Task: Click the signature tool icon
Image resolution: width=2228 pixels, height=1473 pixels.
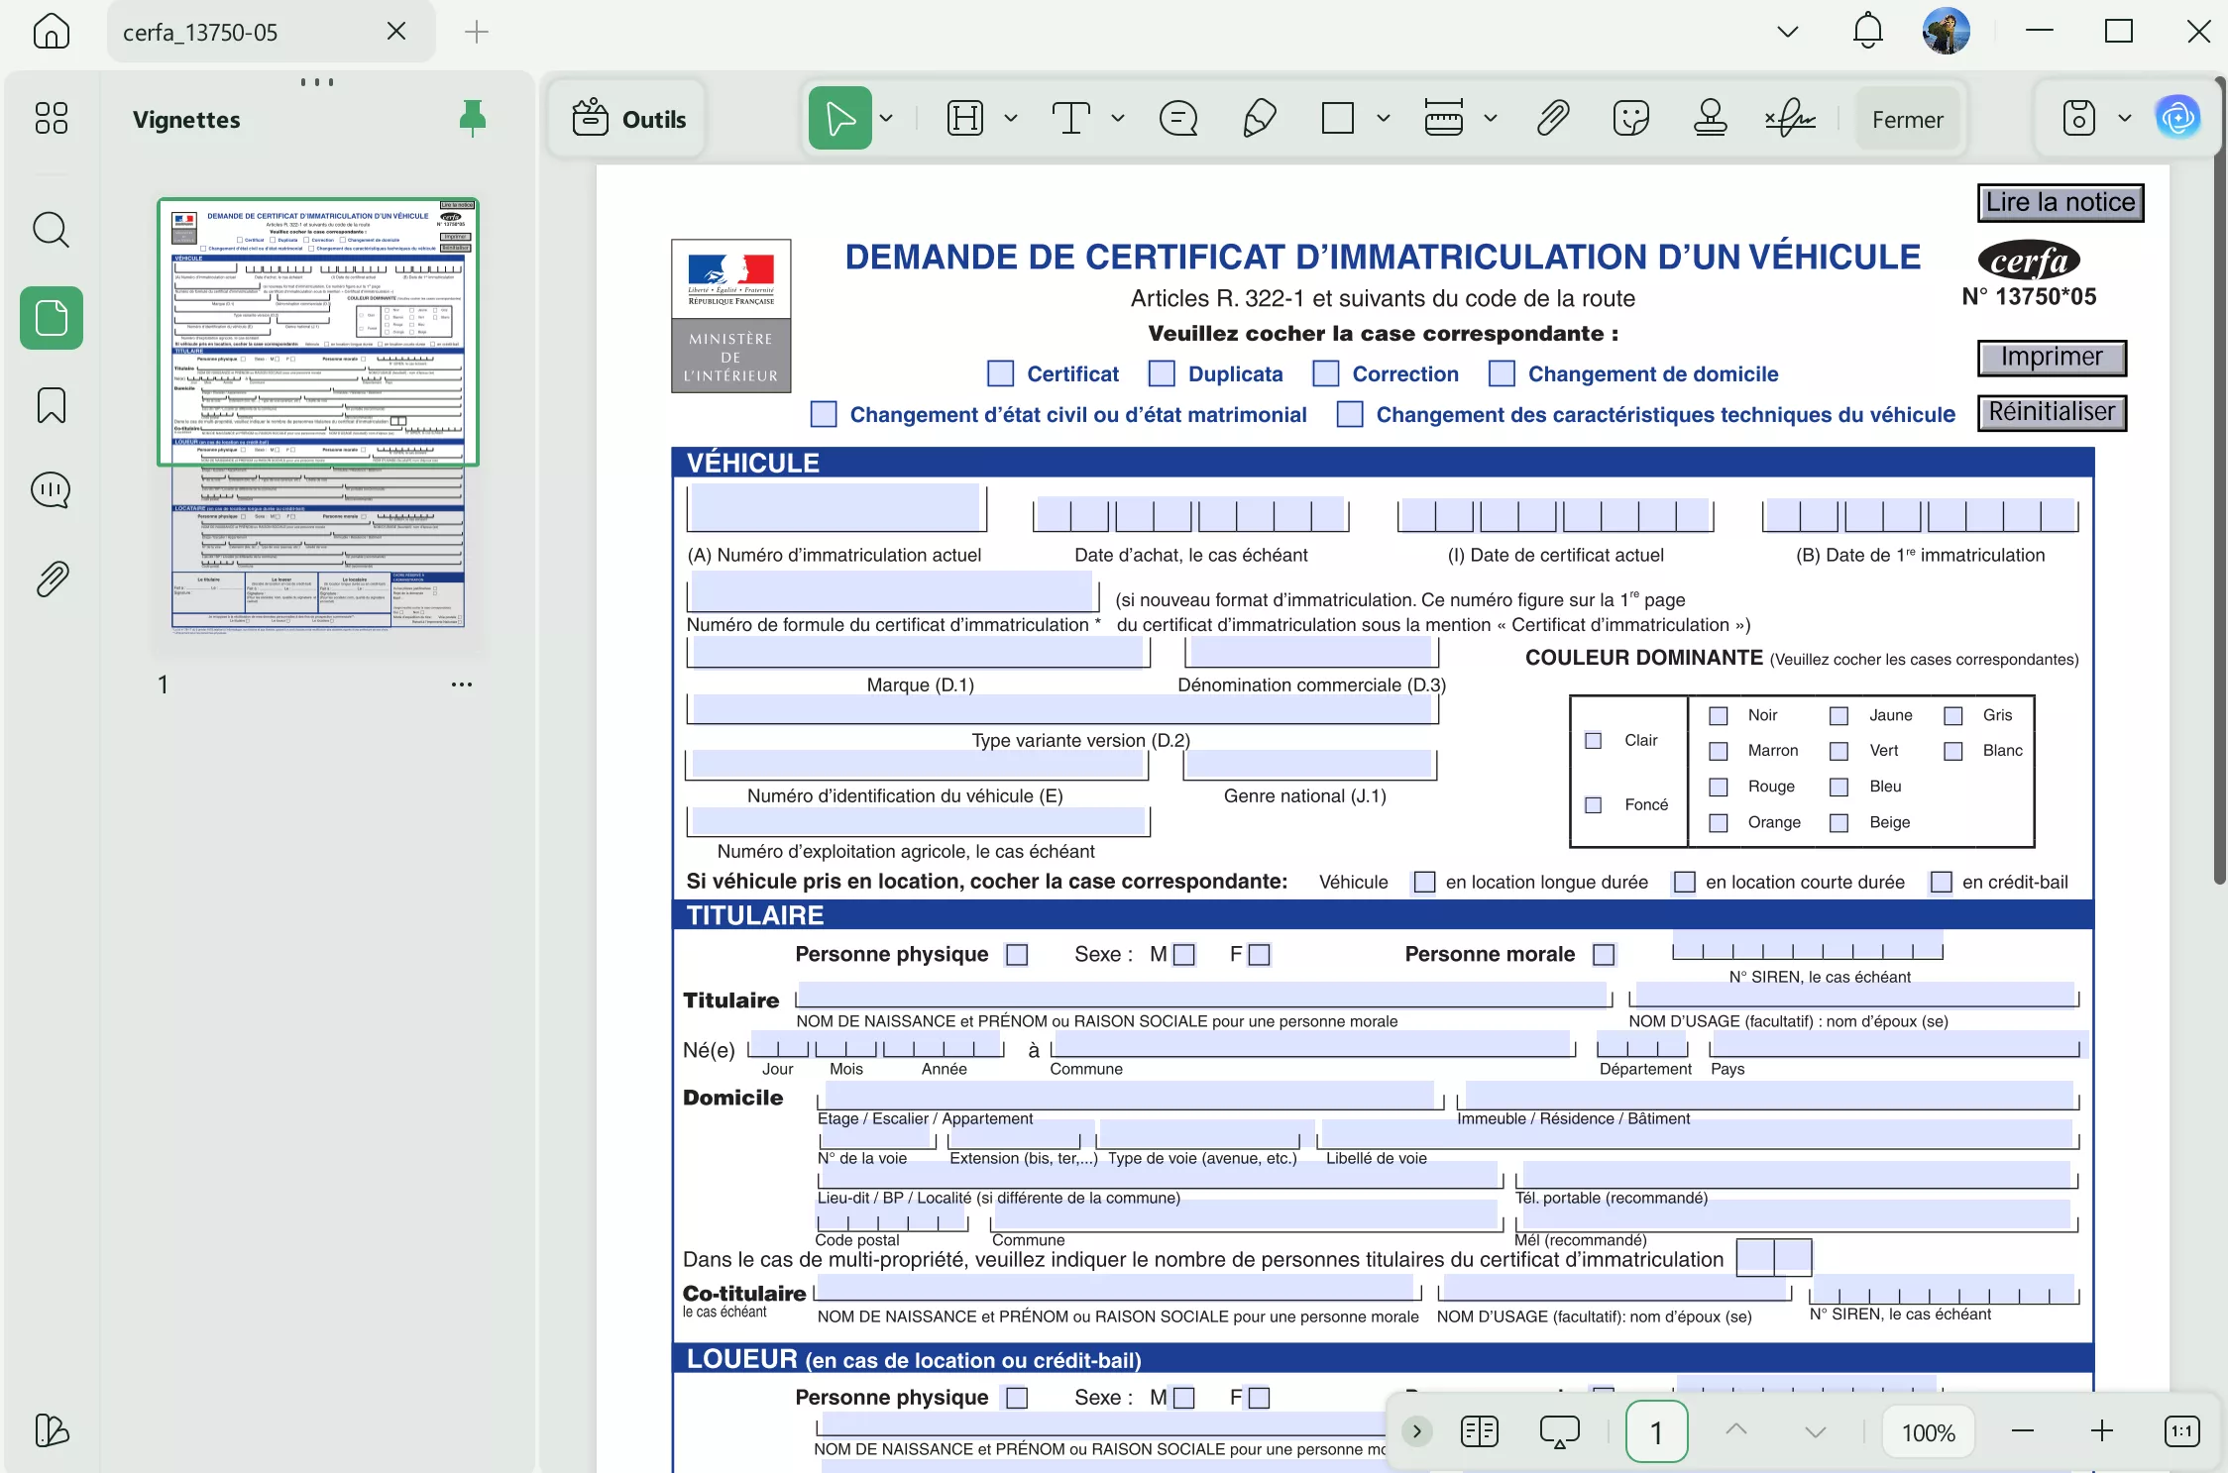Action: pyautogui.click(x=1790, y=119)
